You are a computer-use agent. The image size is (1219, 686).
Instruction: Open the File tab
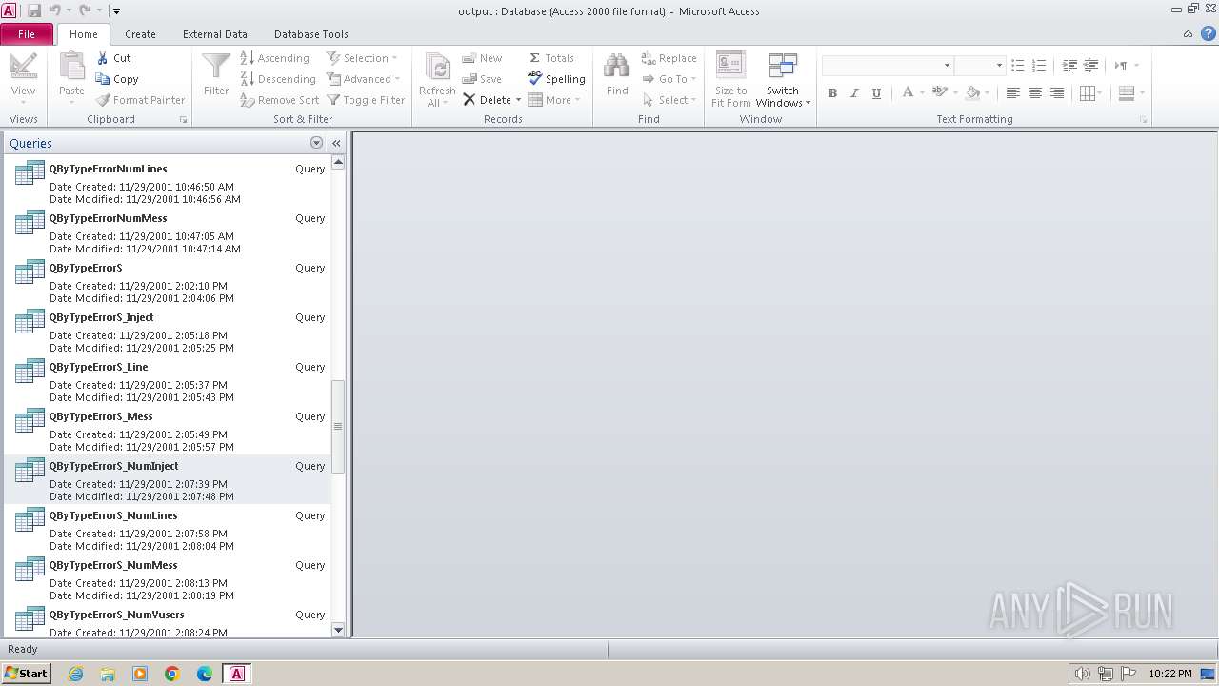[x=27, y=34]
